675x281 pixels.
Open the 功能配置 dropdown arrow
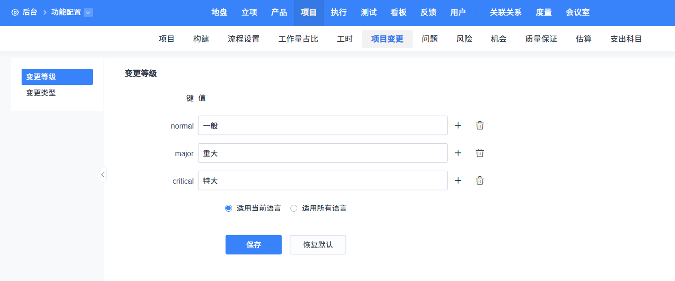pos(88,12)
